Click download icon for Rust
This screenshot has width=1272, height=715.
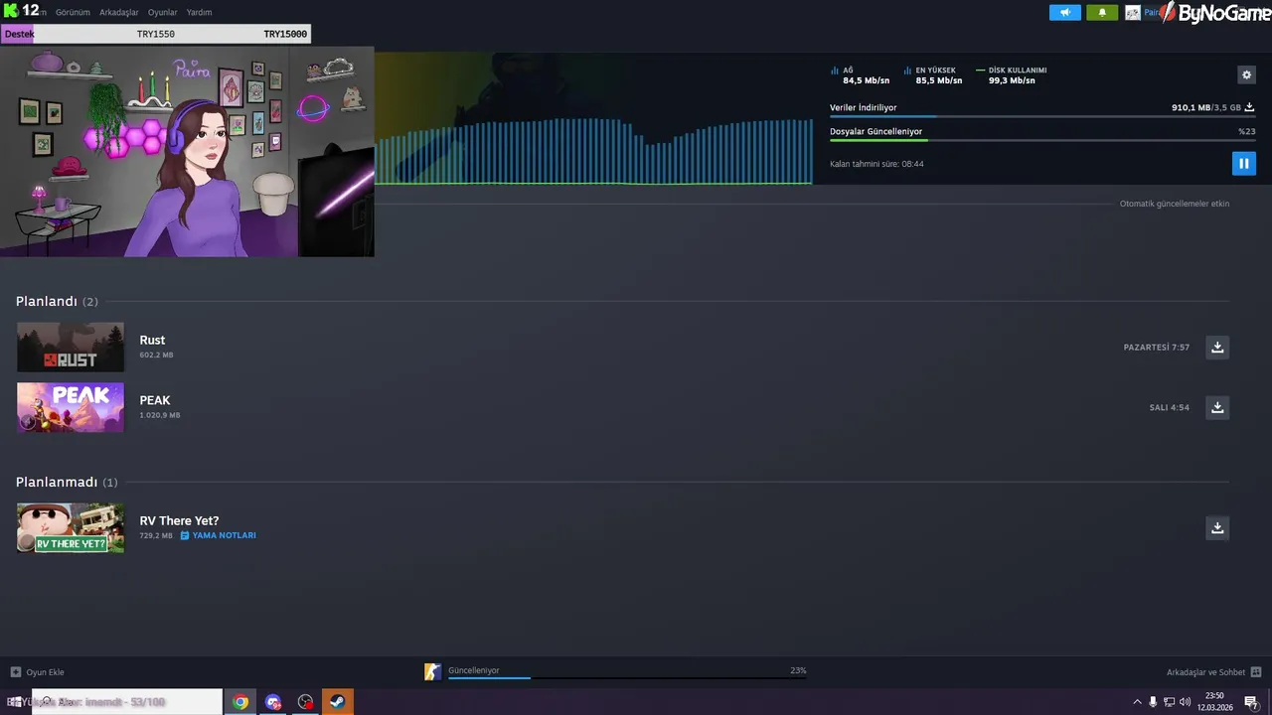click(x=1217, y=347)
